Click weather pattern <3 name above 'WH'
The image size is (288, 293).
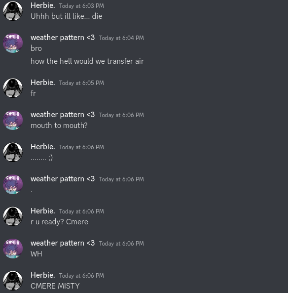tap(63, 243)
